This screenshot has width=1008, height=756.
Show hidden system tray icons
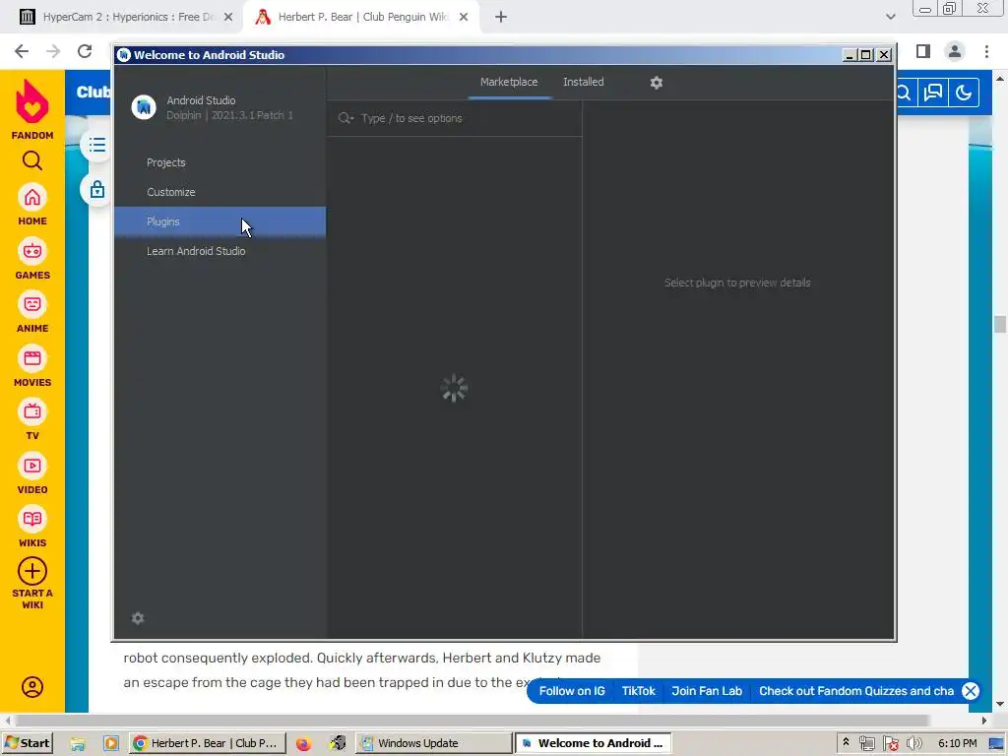click(x=846, y=742)
